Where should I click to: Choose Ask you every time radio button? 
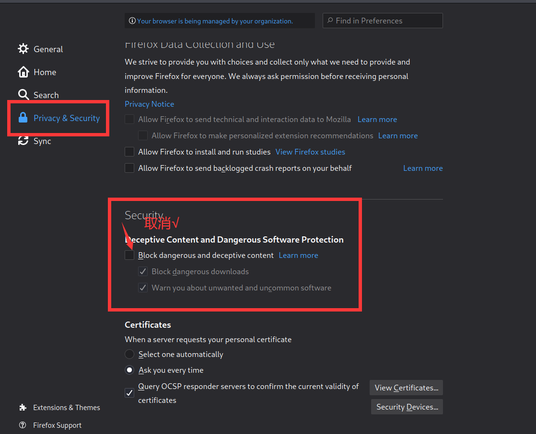coord(129,370)
